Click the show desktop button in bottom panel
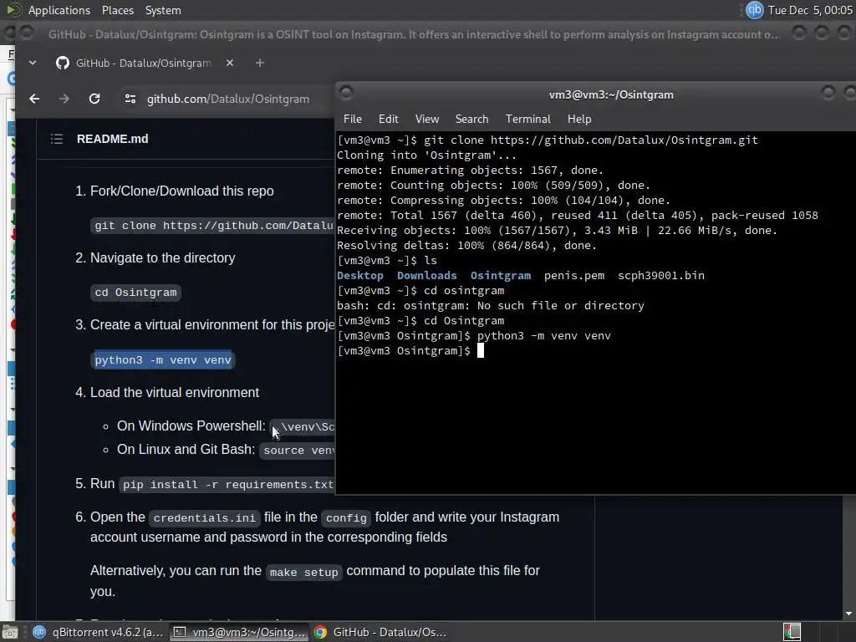Viewport: 856px width, 642px height. [x=10, y=632]
